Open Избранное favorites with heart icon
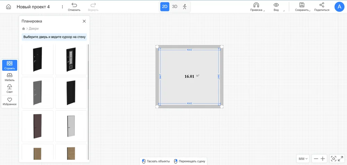Viewport: 347px width, 165px height. [10, 101]
